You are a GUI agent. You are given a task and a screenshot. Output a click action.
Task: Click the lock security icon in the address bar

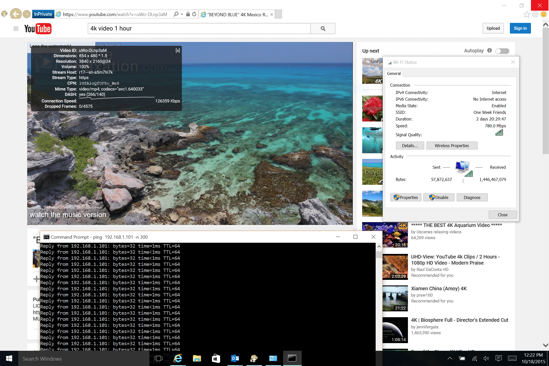point(188,14)
